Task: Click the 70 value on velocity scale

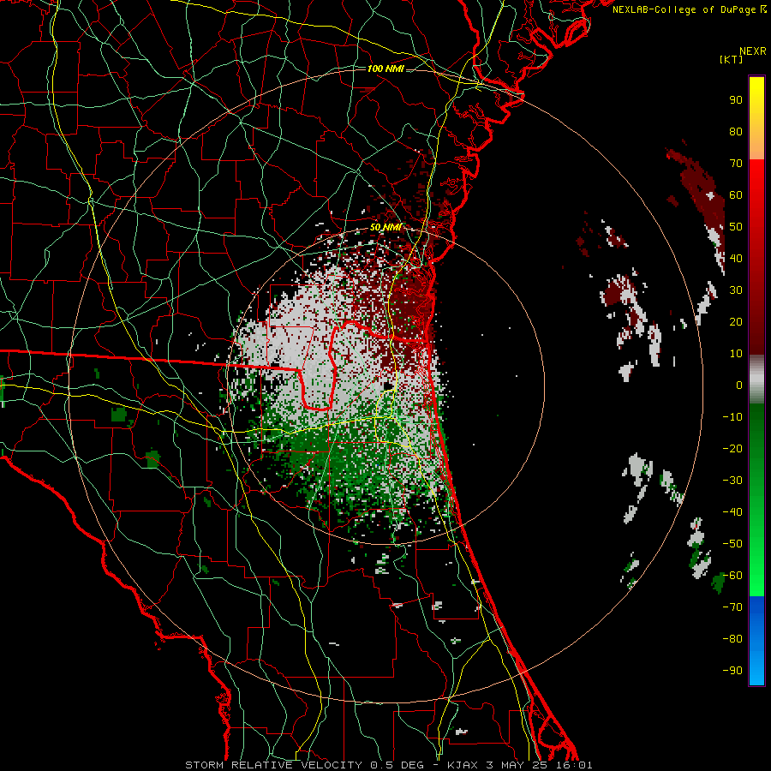Action: point(736,164)
